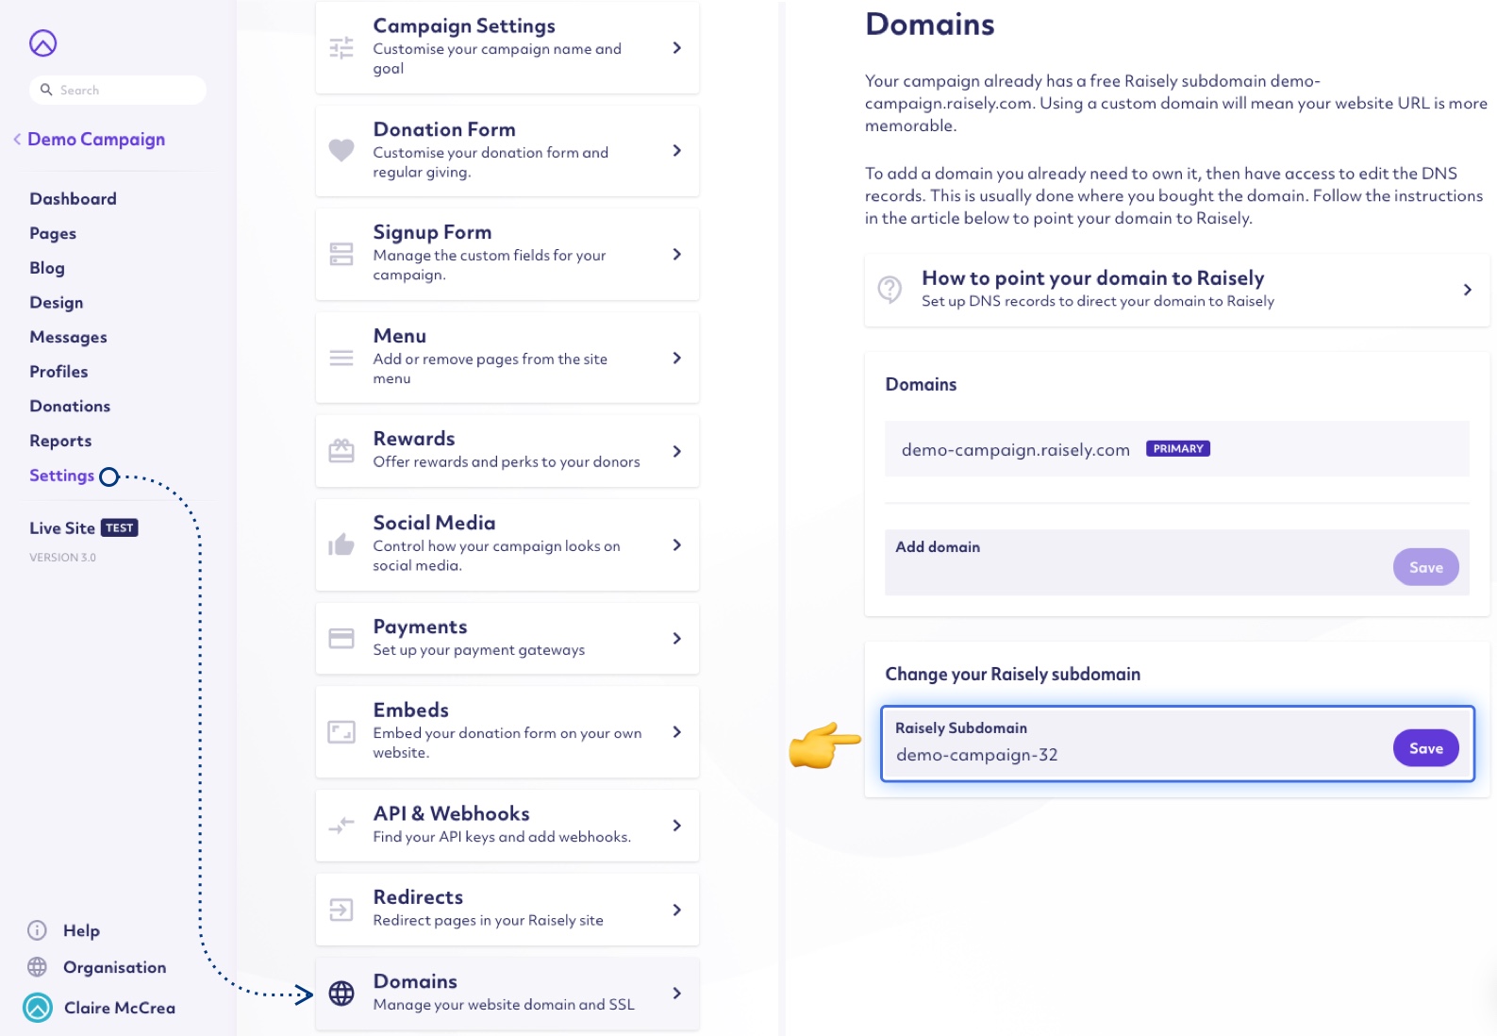This screenshot has height=1036, width=1497.
Task: Click Claire McCrea's avatar icon
Action: click(x=38, y=1008)
